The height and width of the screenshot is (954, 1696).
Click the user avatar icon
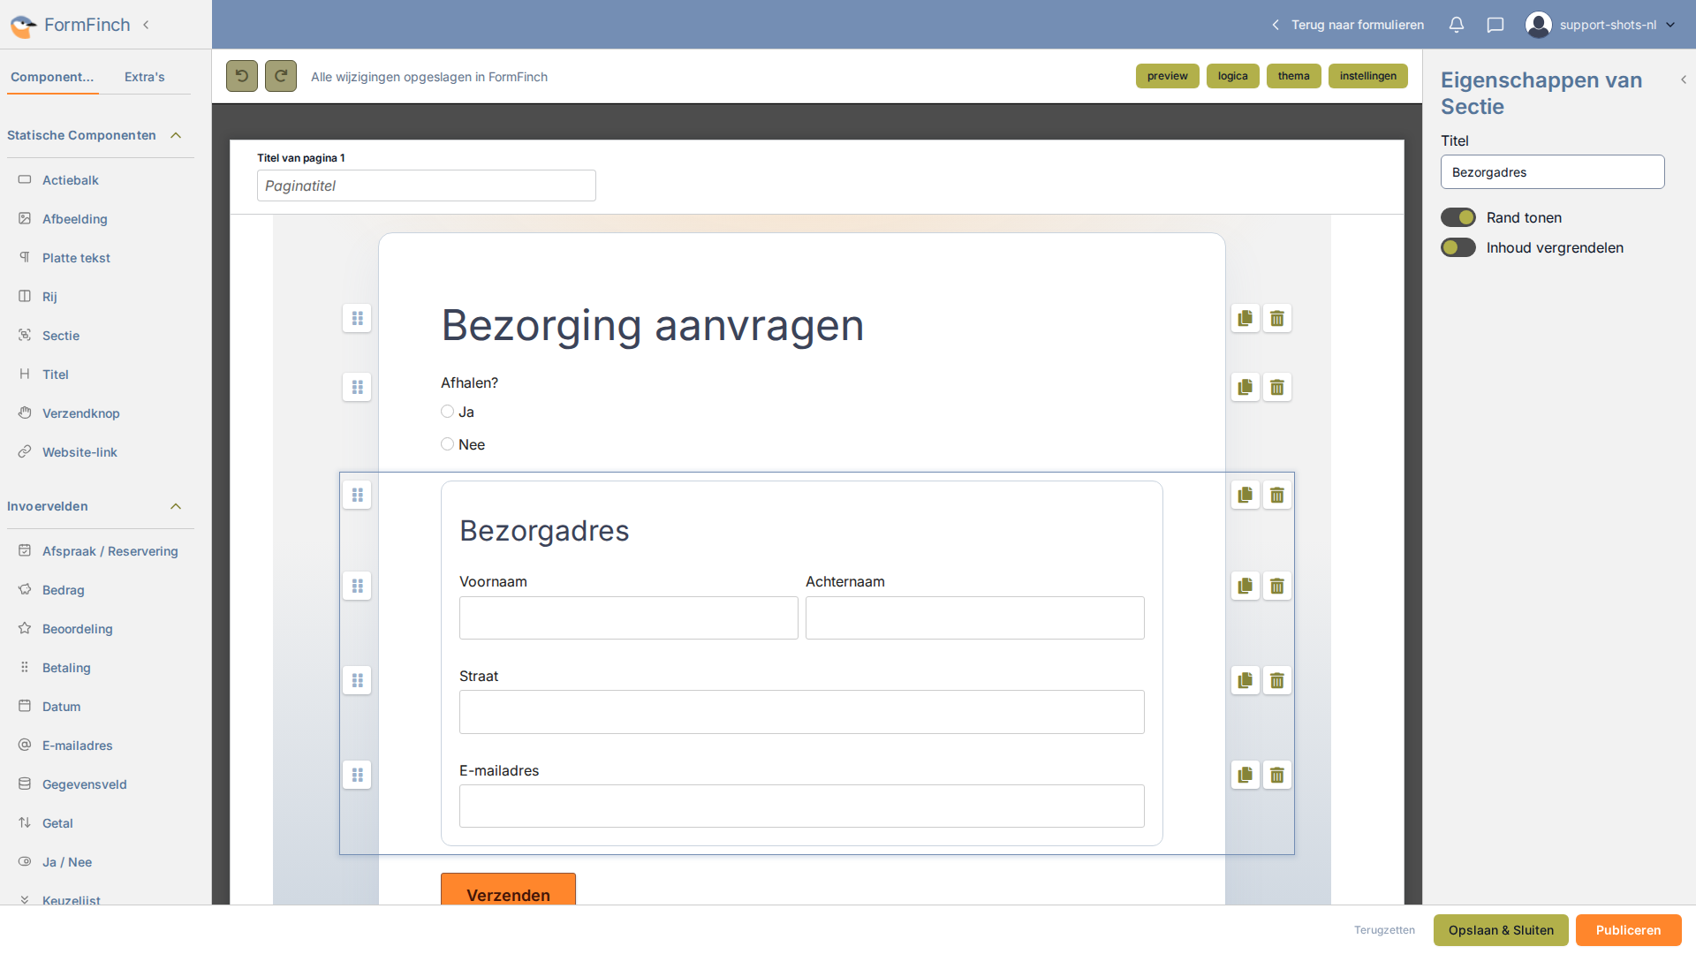pos(1539,25)
